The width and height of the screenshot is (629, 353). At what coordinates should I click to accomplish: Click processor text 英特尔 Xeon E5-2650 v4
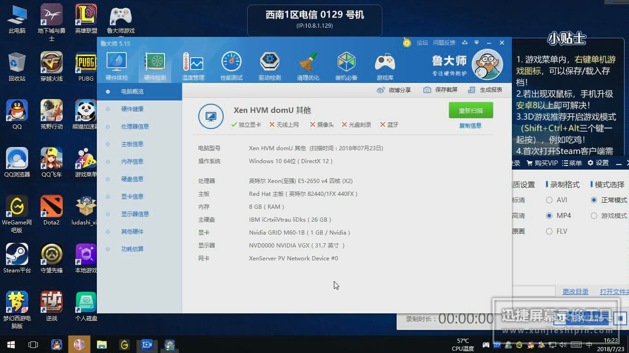(301, 181)
